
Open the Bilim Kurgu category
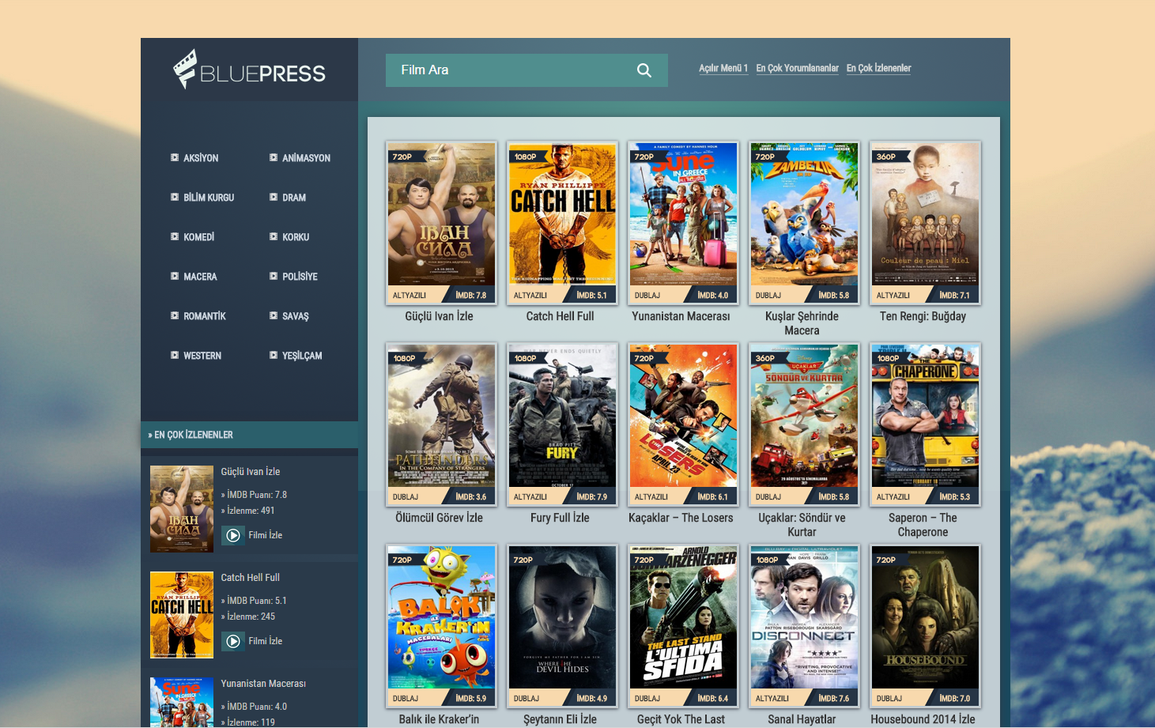pos(209,198)
